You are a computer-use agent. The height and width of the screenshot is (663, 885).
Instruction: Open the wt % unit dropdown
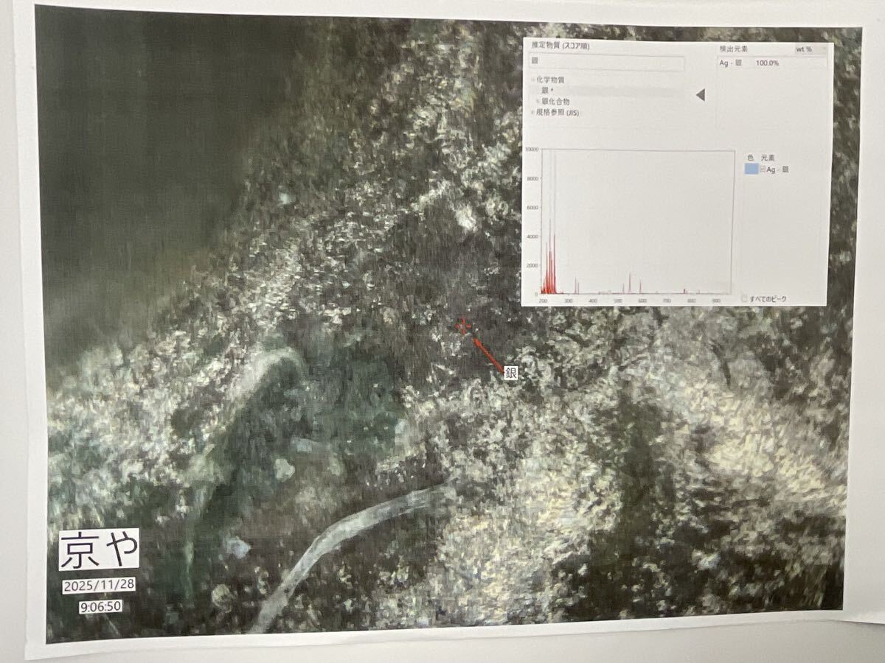click(x=809, y=49)
